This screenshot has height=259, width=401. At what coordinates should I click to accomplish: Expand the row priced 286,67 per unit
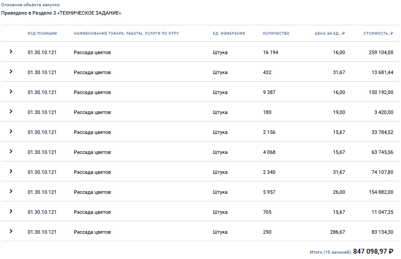(x=11, y=232)
